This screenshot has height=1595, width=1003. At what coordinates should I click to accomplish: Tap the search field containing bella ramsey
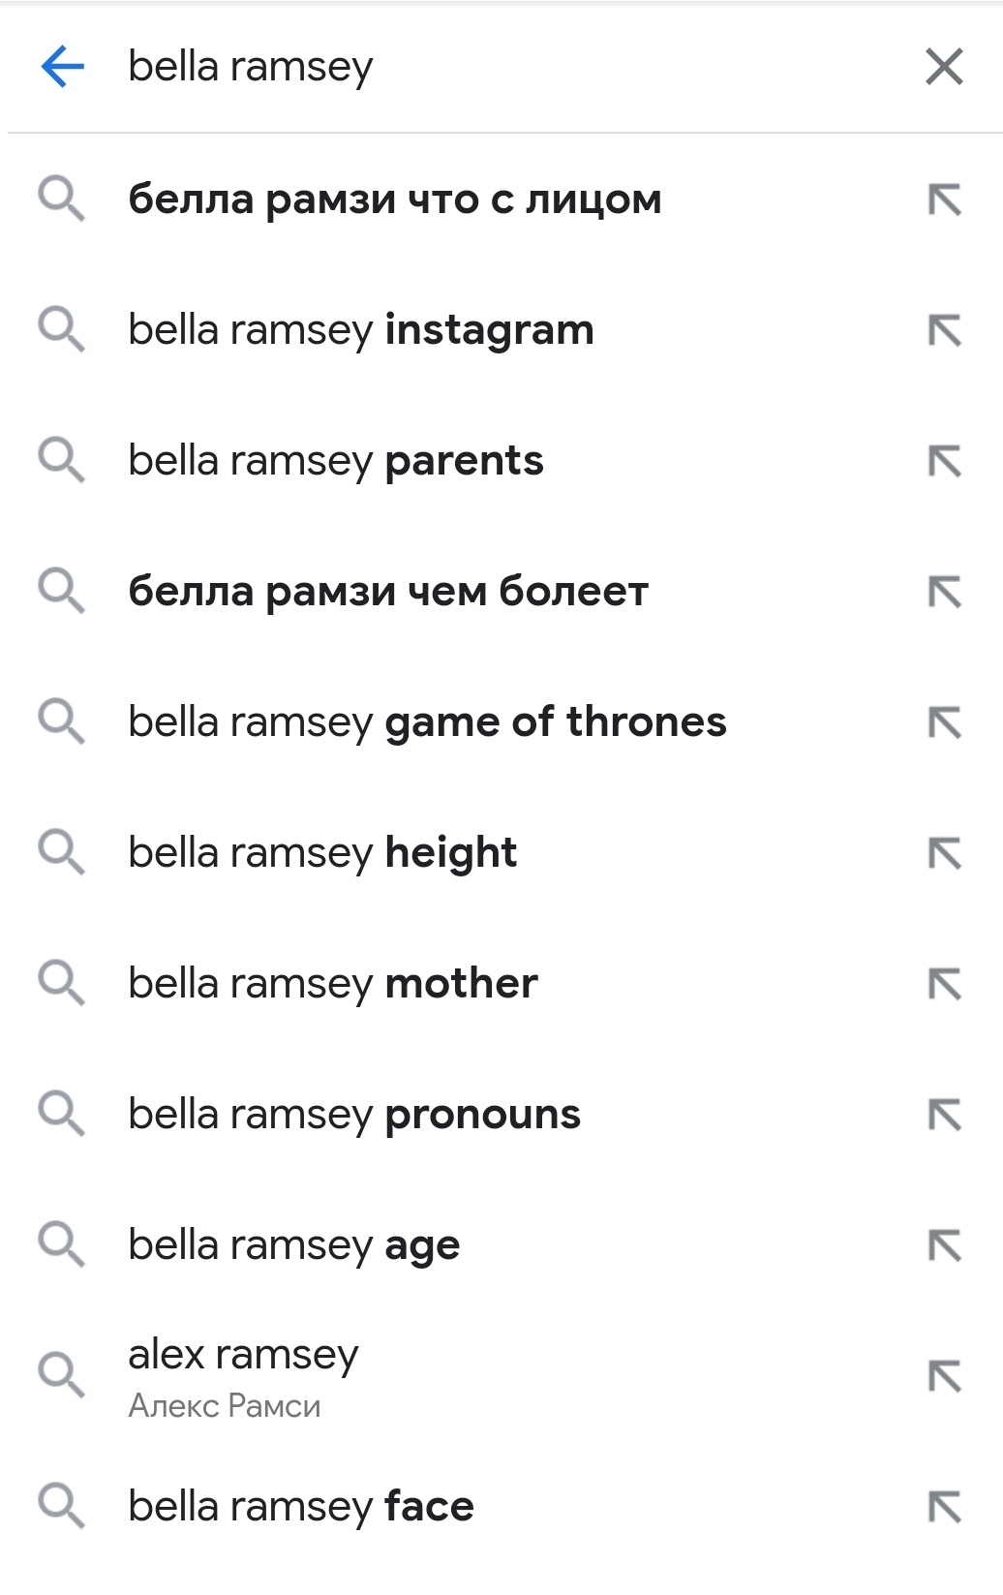tap(513, 67)
